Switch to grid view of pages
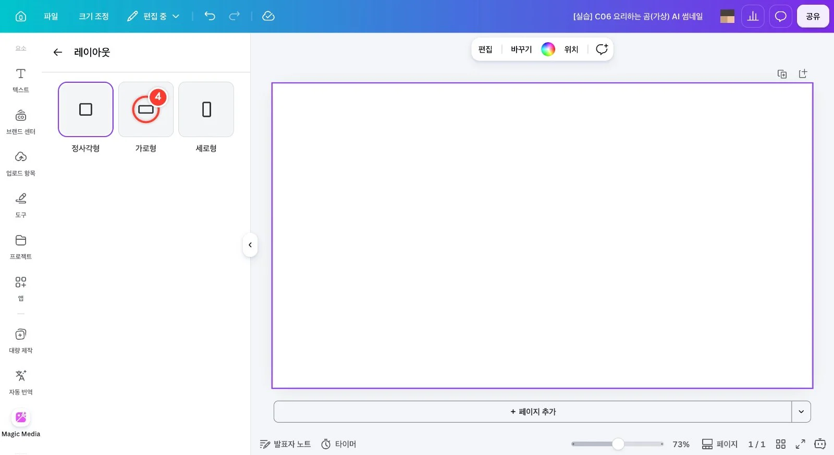834x455 pixels. [x=780, y=444]
